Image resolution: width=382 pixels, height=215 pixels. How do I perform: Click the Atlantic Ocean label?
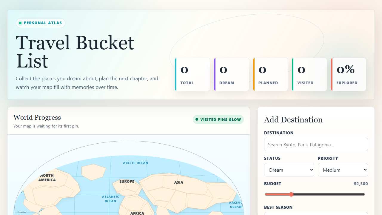(x=110, y=199)
